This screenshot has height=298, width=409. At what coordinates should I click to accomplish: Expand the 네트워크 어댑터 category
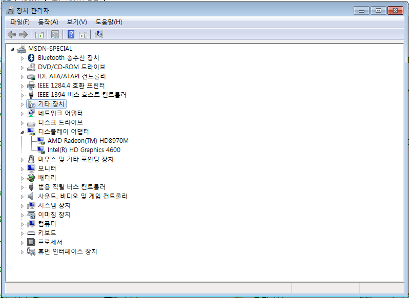coord(22,113)
